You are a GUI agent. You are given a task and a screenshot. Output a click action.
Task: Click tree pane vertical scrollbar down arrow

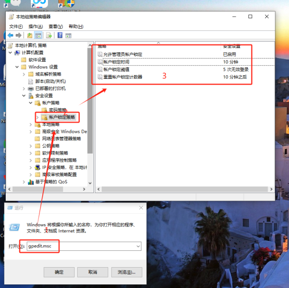pyautogui.click(x=90, y=183)
